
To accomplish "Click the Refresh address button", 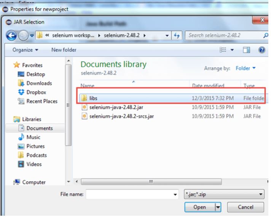I will click(177, 35).
